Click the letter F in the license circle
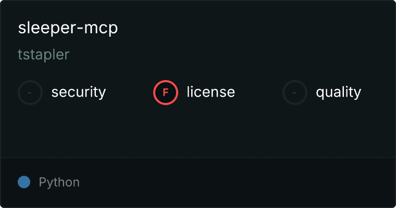Screen dimensions: 396x208 [x=165, y=93]
